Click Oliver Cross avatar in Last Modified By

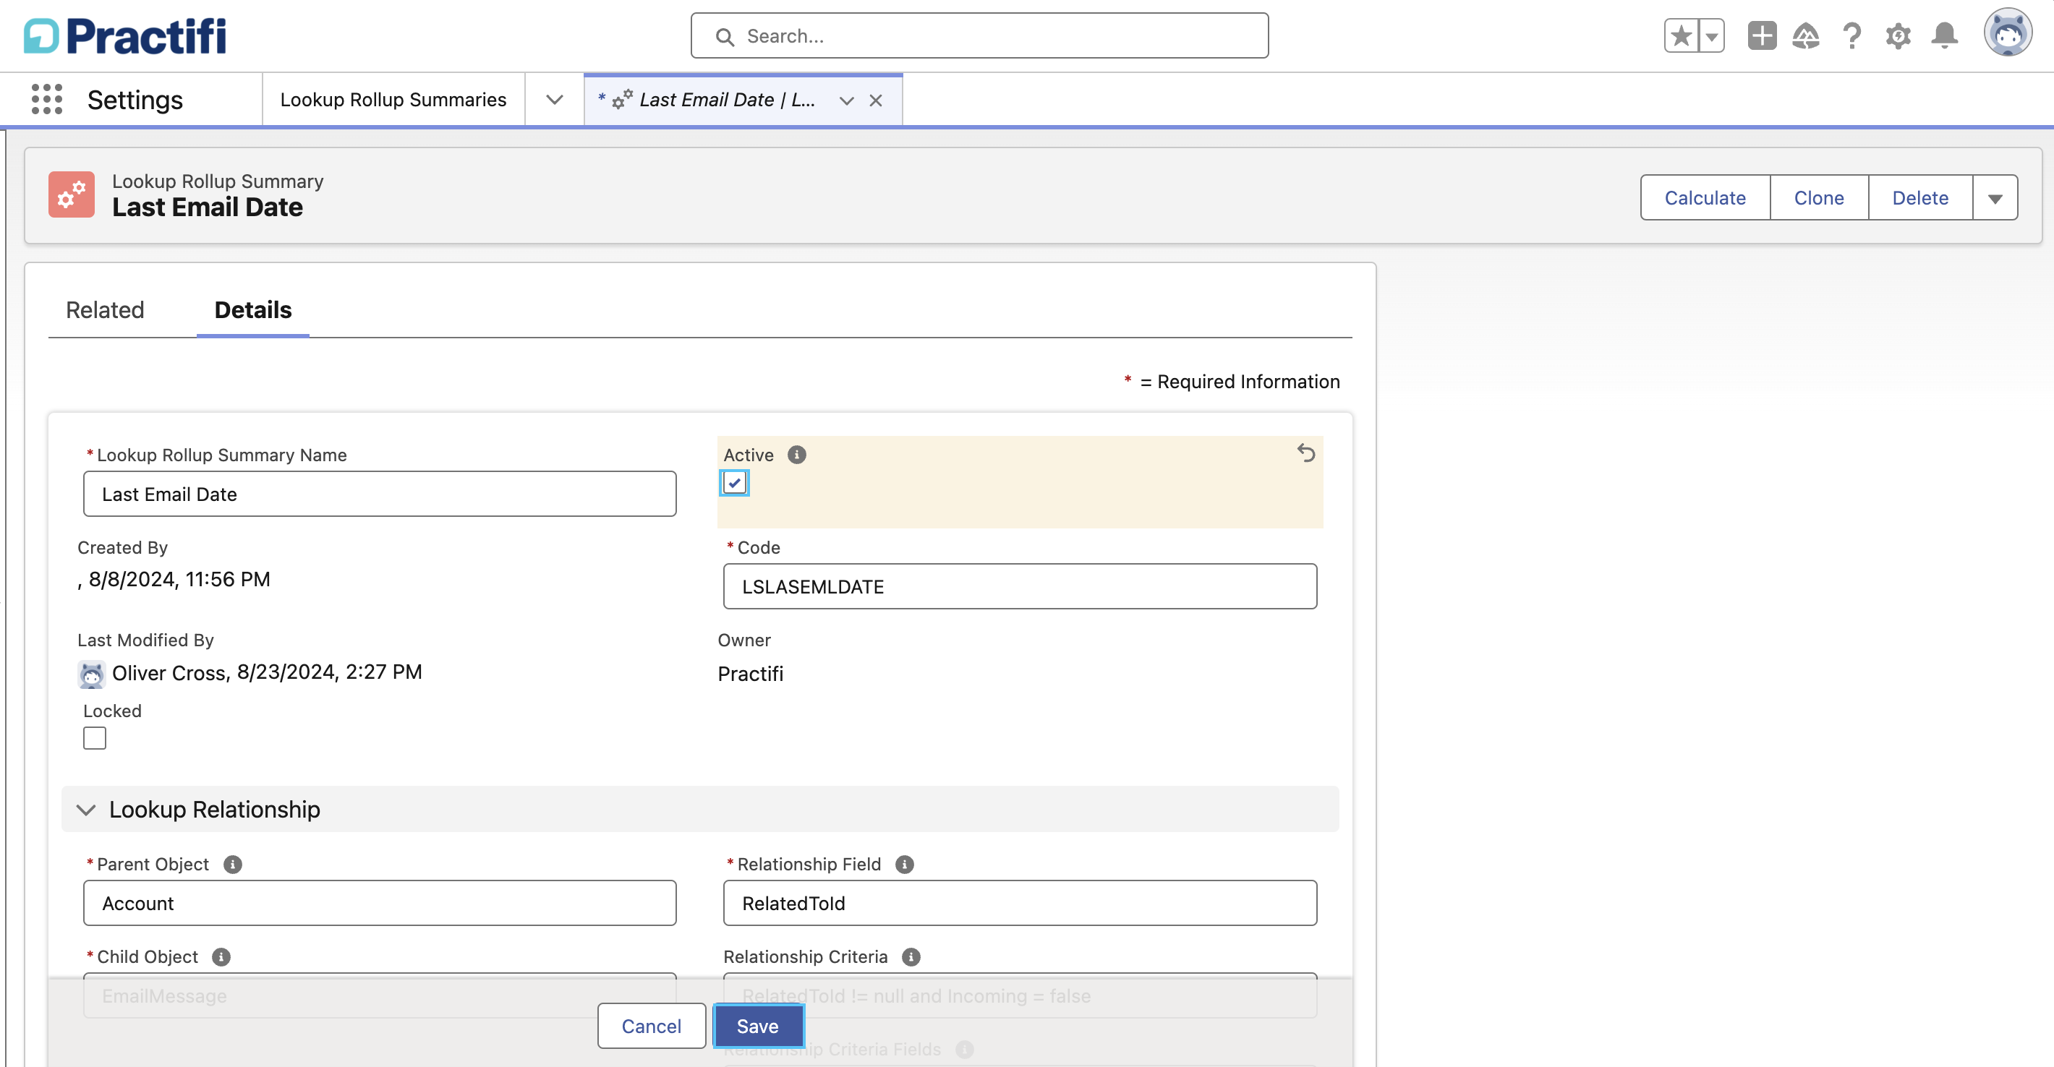coord(92,674)
